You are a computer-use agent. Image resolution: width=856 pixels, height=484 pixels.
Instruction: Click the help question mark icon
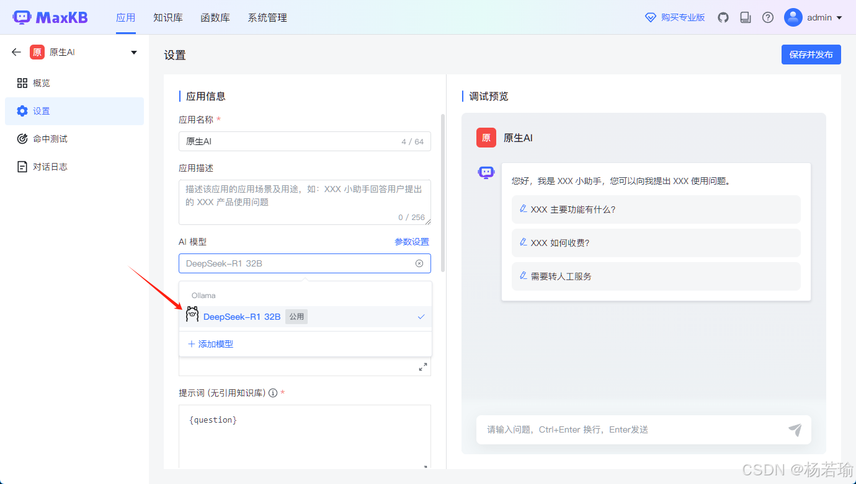[768, 17]
